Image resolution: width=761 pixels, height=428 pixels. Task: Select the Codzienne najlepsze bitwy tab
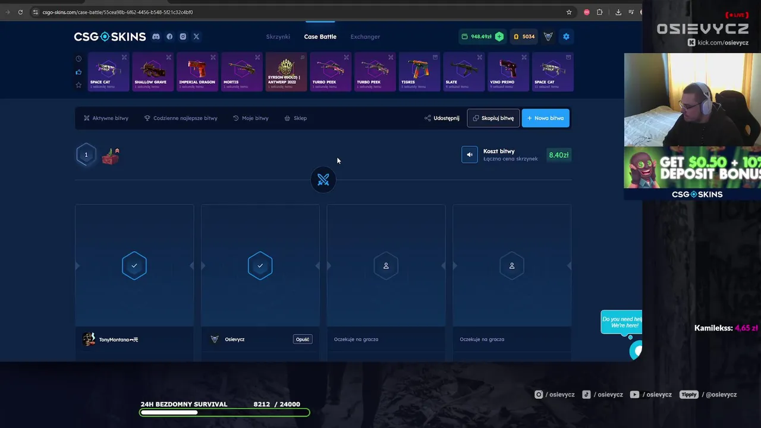(181, 118)
